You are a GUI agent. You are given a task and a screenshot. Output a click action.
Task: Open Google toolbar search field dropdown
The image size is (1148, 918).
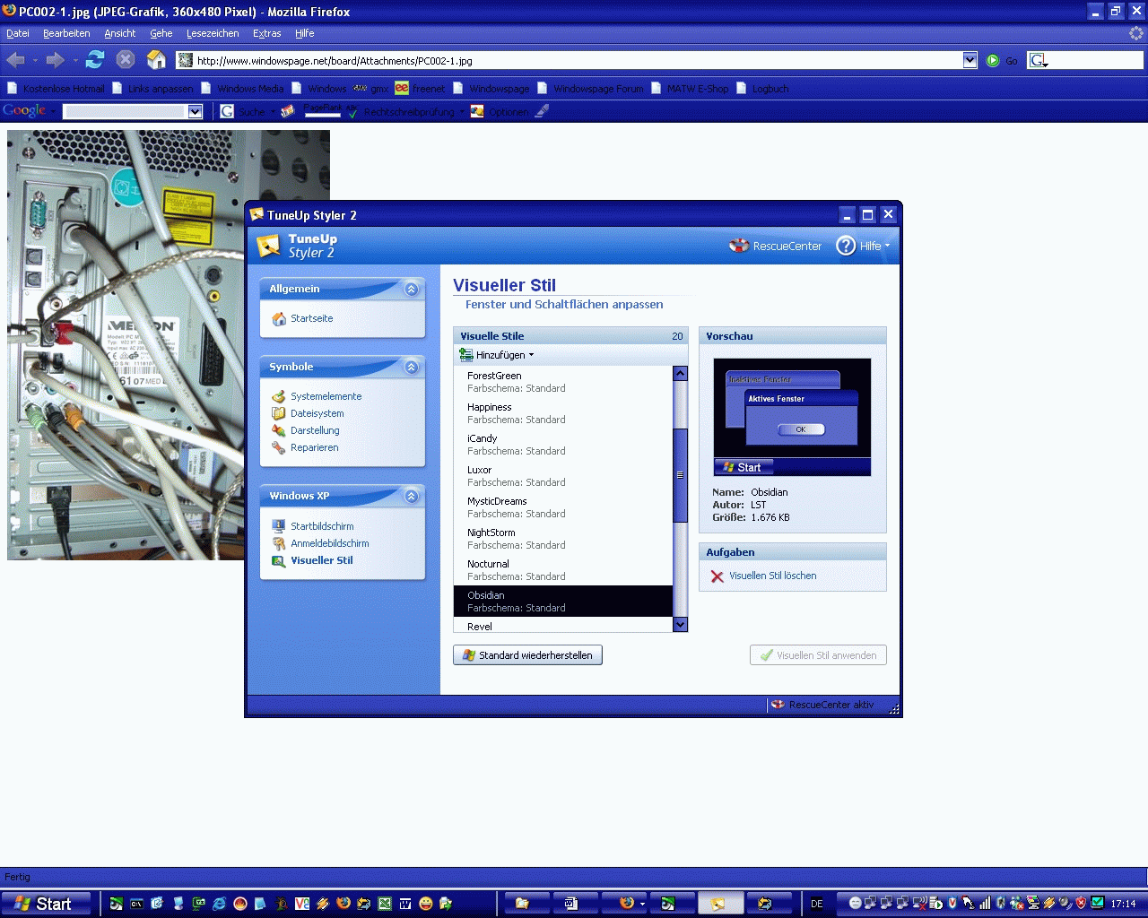195,111
